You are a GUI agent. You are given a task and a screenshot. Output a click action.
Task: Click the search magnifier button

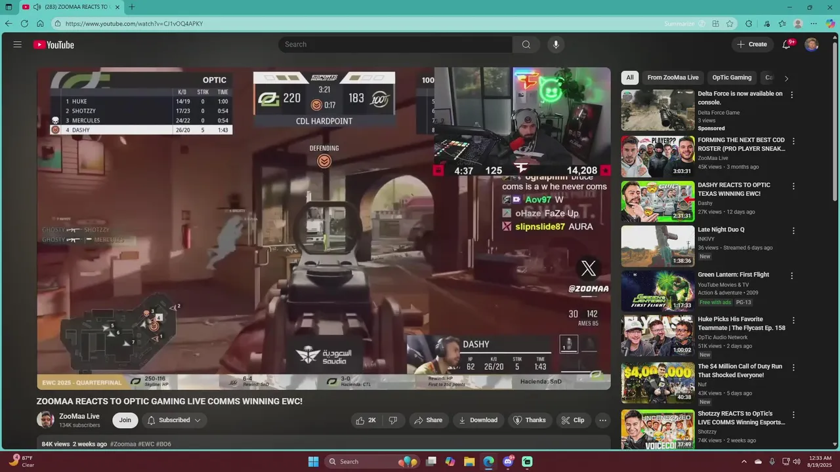(x=526, y=45)
